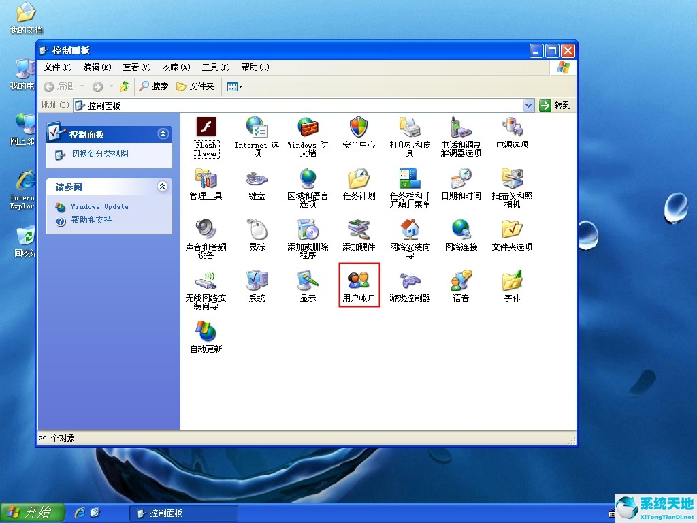Open the views dropdown button

234,86
